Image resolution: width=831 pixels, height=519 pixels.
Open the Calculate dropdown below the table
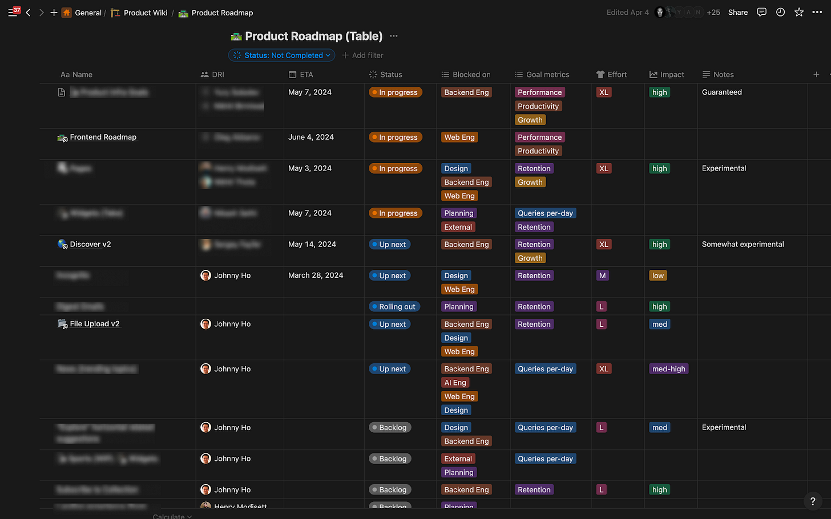[172, 516]
